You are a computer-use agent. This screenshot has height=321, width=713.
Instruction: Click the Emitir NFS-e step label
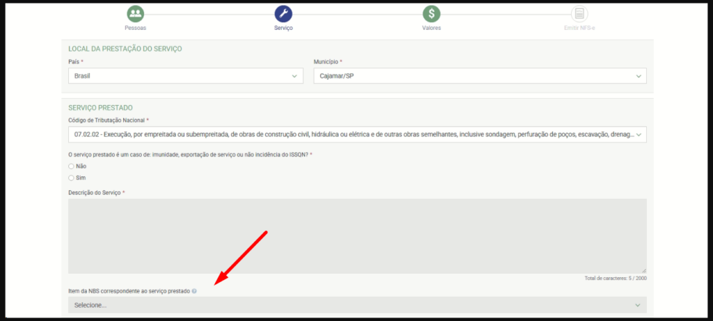tap(579, 28)
